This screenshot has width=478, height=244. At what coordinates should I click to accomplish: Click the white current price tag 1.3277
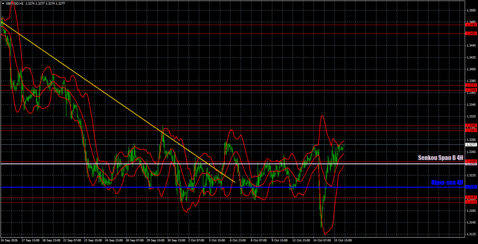tap(470, 144)
